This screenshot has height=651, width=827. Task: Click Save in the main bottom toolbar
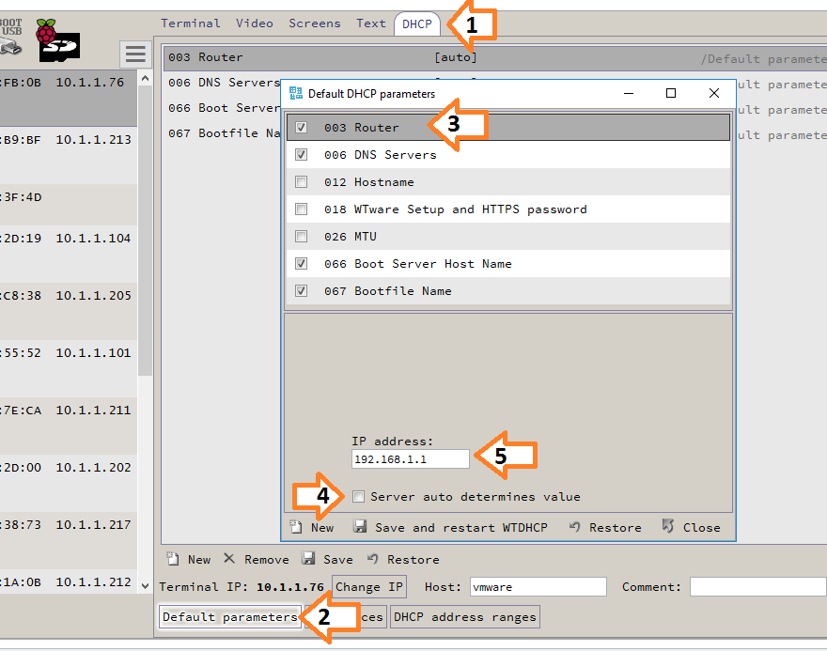pos(328,559)
